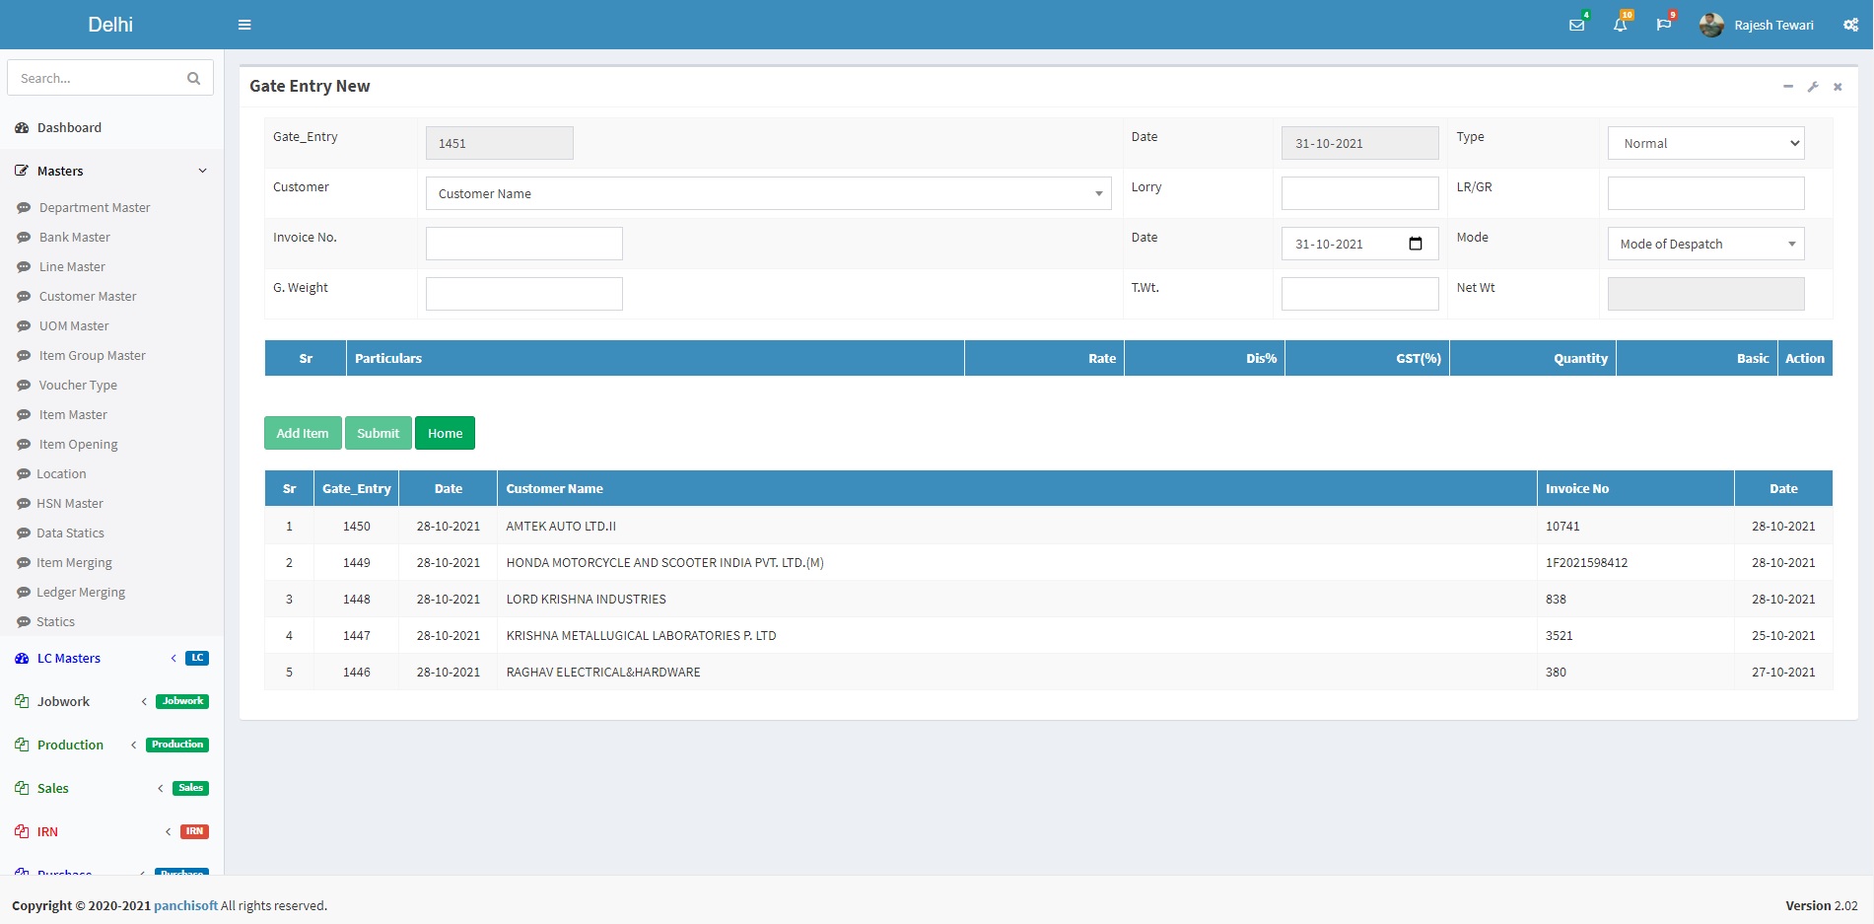
Task: Go to Dashboard in sidebar
Action: [x=69, y=127]
